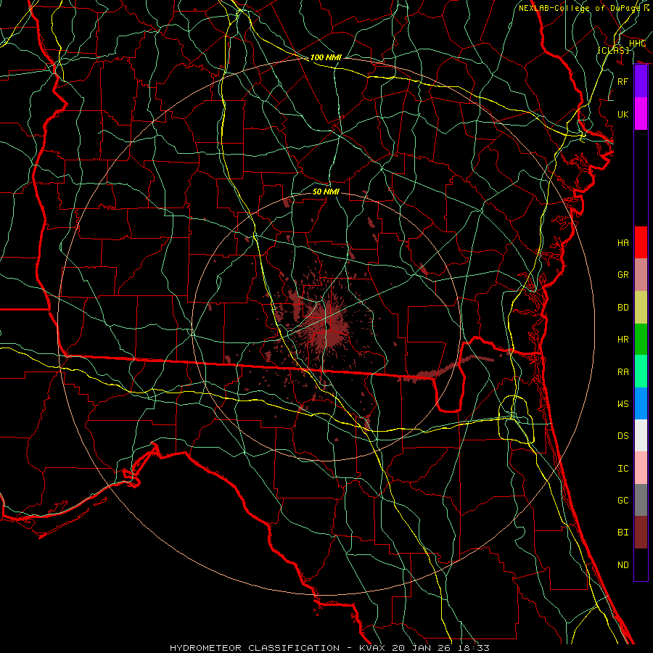The image size is (653, 653).
Task: Click the RA legend label
Action: click(623, 372)
